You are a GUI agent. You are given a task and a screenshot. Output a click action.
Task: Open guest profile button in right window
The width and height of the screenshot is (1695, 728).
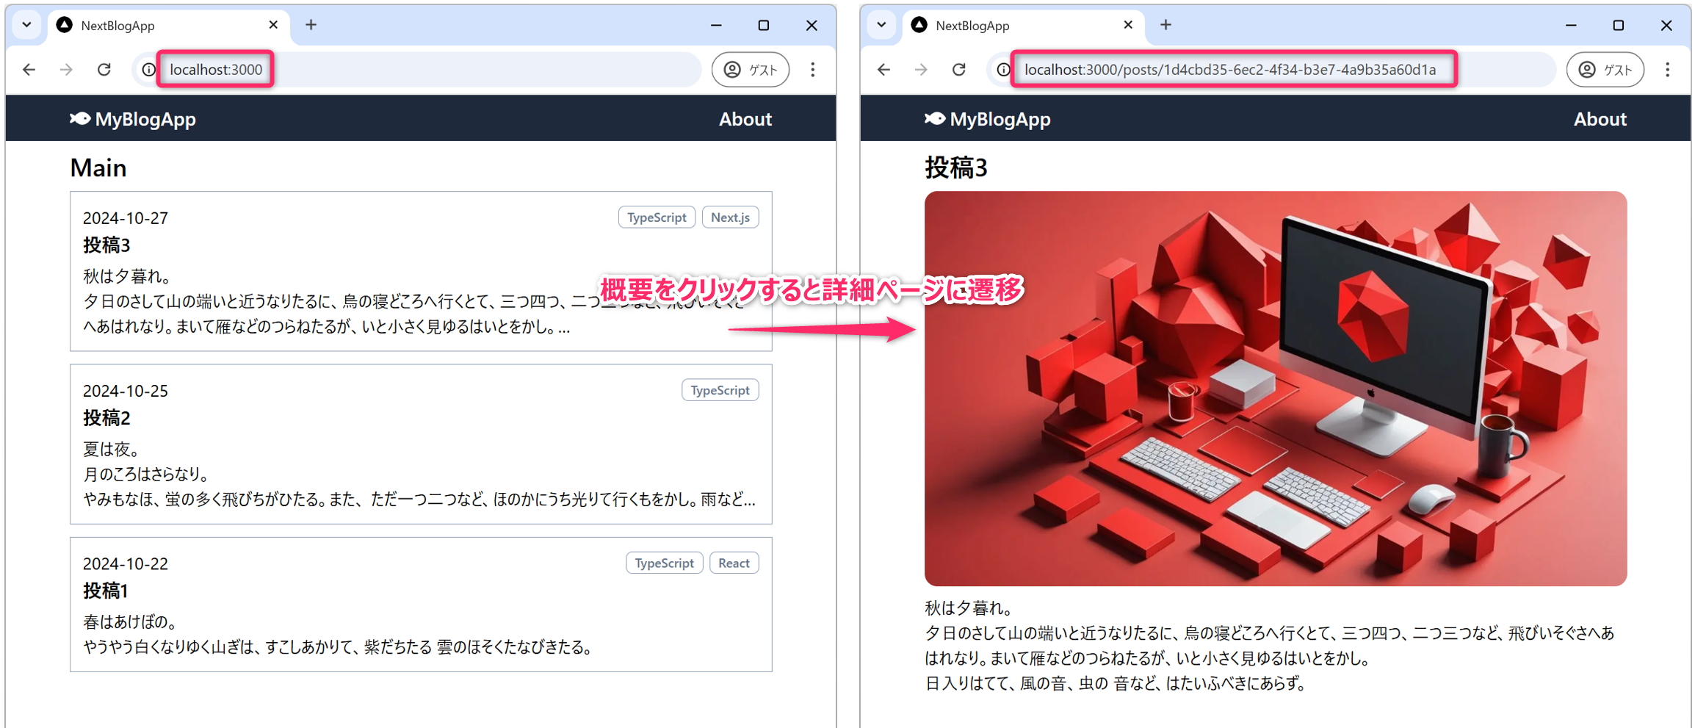point(1605,70)
